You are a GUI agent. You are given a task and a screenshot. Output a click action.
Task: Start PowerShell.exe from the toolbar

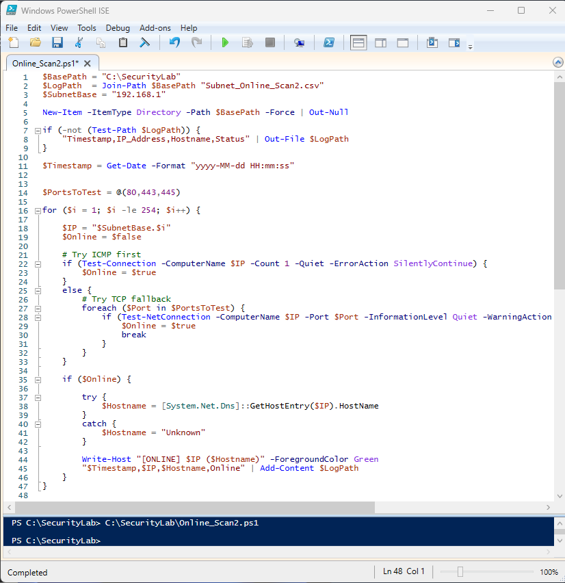coord(329,43)
